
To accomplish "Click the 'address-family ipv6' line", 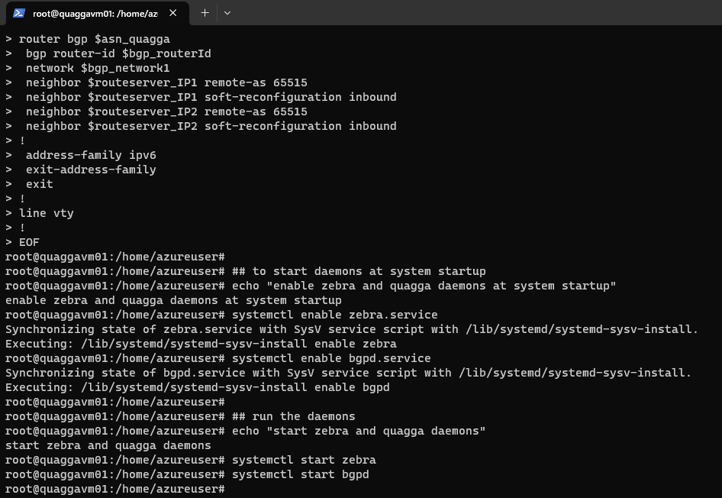I will [x=91, y=155].
